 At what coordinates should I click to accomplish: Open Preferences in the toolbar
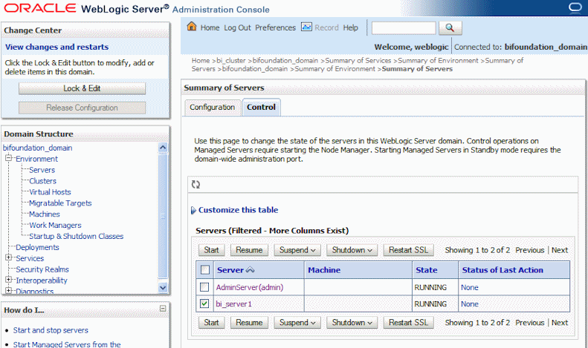pos(275,27)
